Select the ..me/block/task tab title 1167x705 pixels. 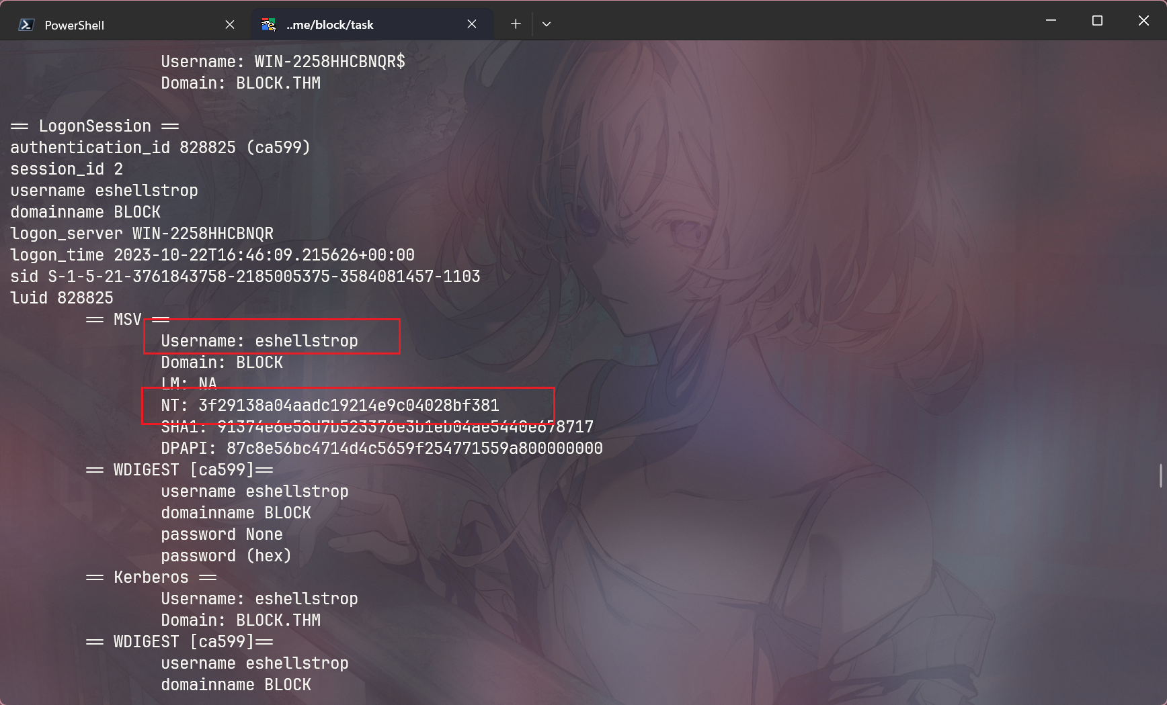[329, 25]
